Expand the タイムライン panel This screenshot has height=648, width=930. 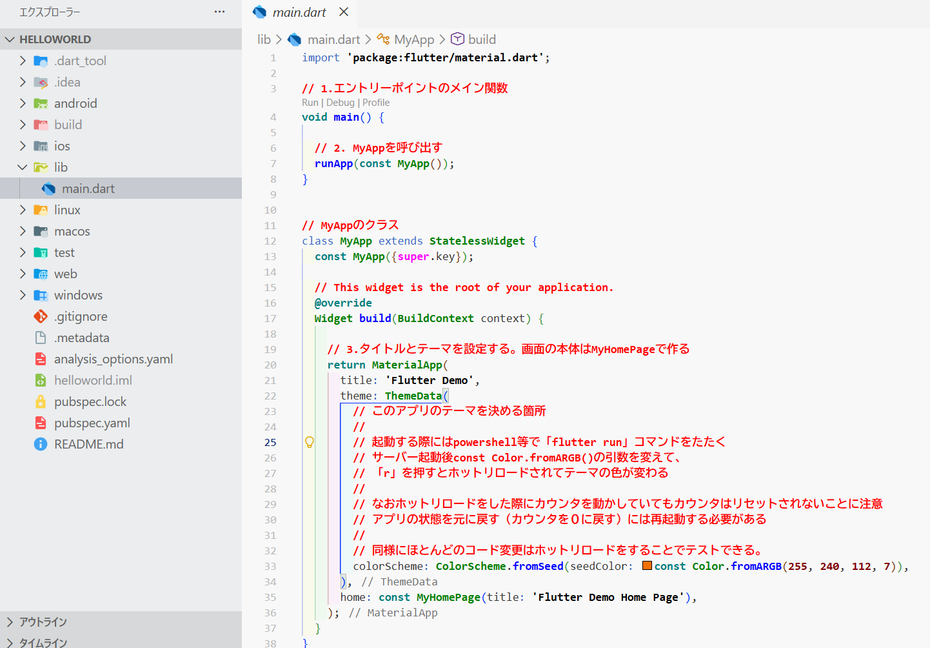point(121,642)
